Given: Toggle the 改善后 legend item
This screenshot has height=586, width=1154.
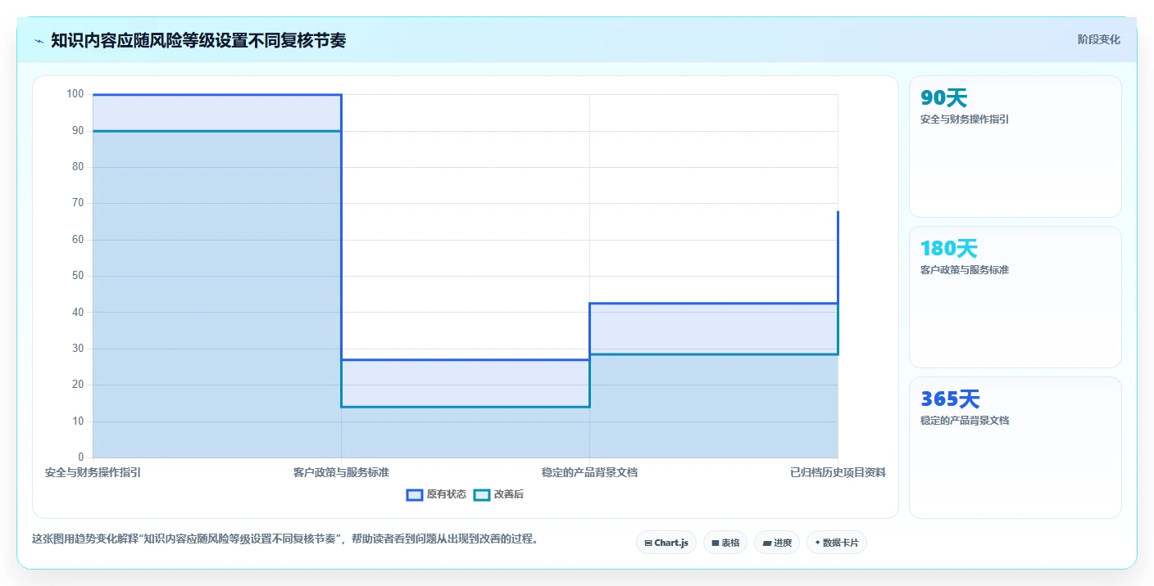Looking at the screenshot, I should click(x=499, y=494).
